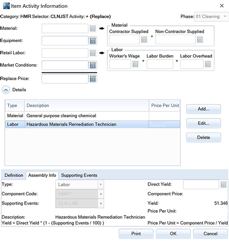Switch to the Definition tab
The width and height of the screenshot is (229, 242).
click(14, 175)
